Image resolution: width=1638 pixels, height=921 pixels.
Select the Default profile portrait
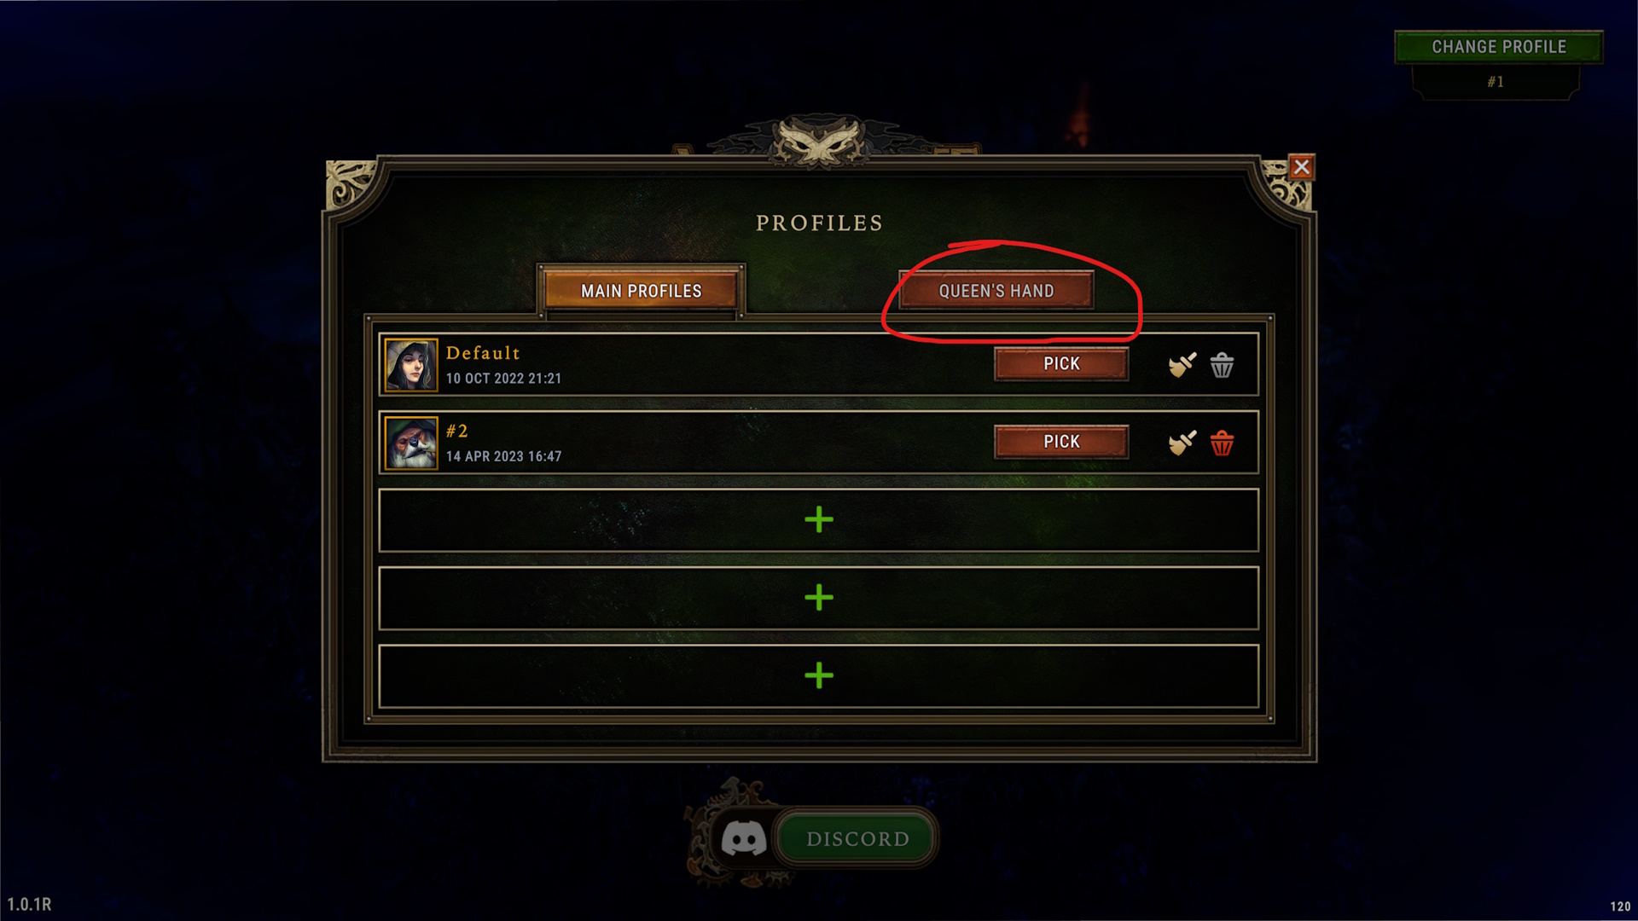pyautogui.click(x=411, y=365)
